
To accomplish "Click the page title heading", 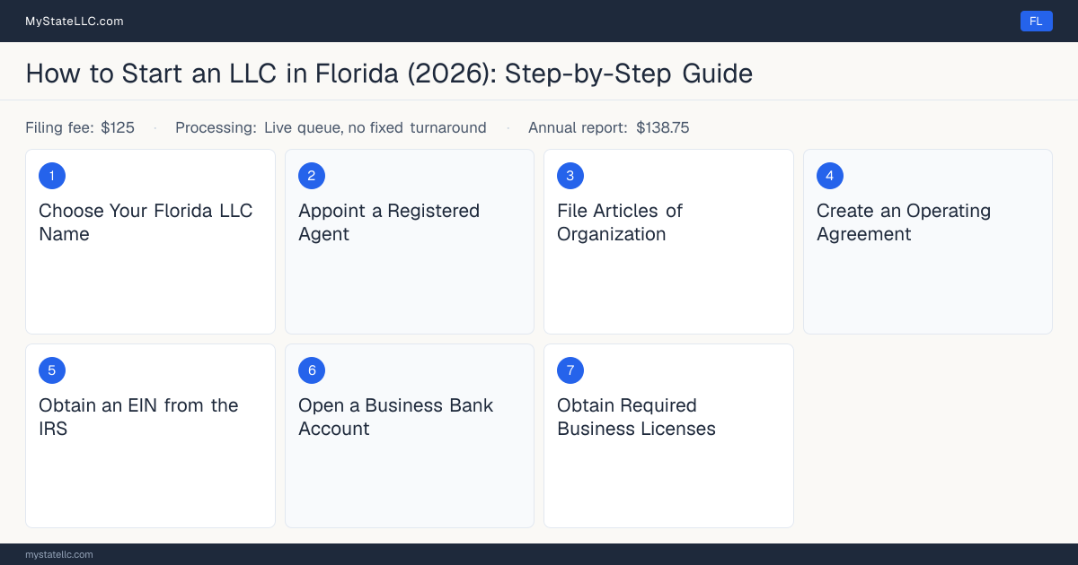I will (389, 74).
